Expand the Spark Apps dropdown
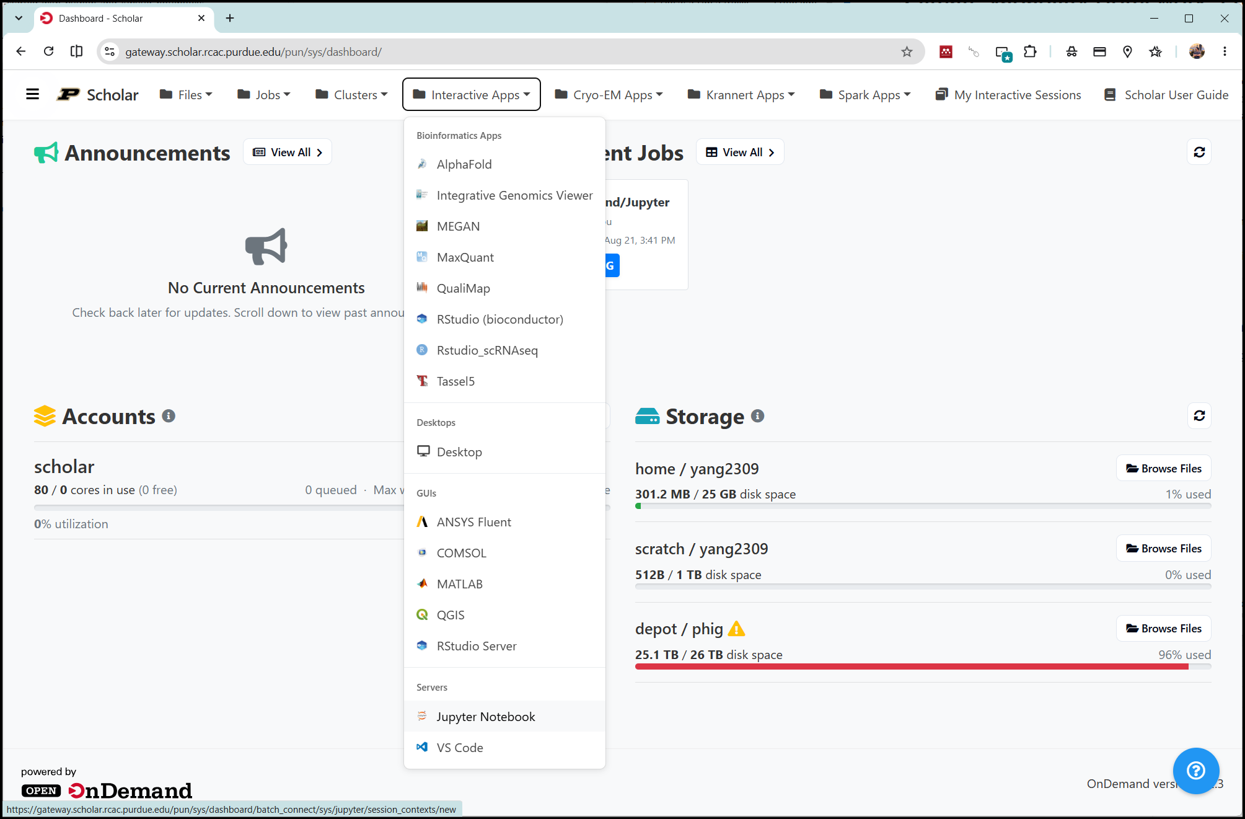The image size is (1245, 819). (x=865, y=95)
